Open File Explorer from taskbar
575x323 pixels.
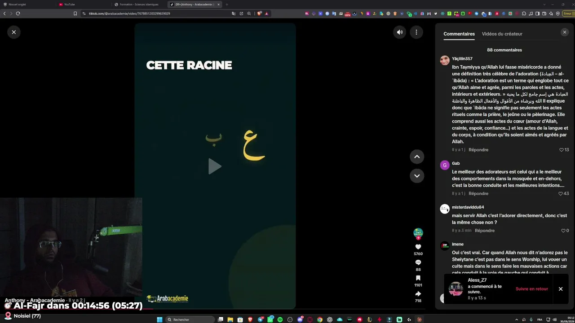(x=230, y=319)
